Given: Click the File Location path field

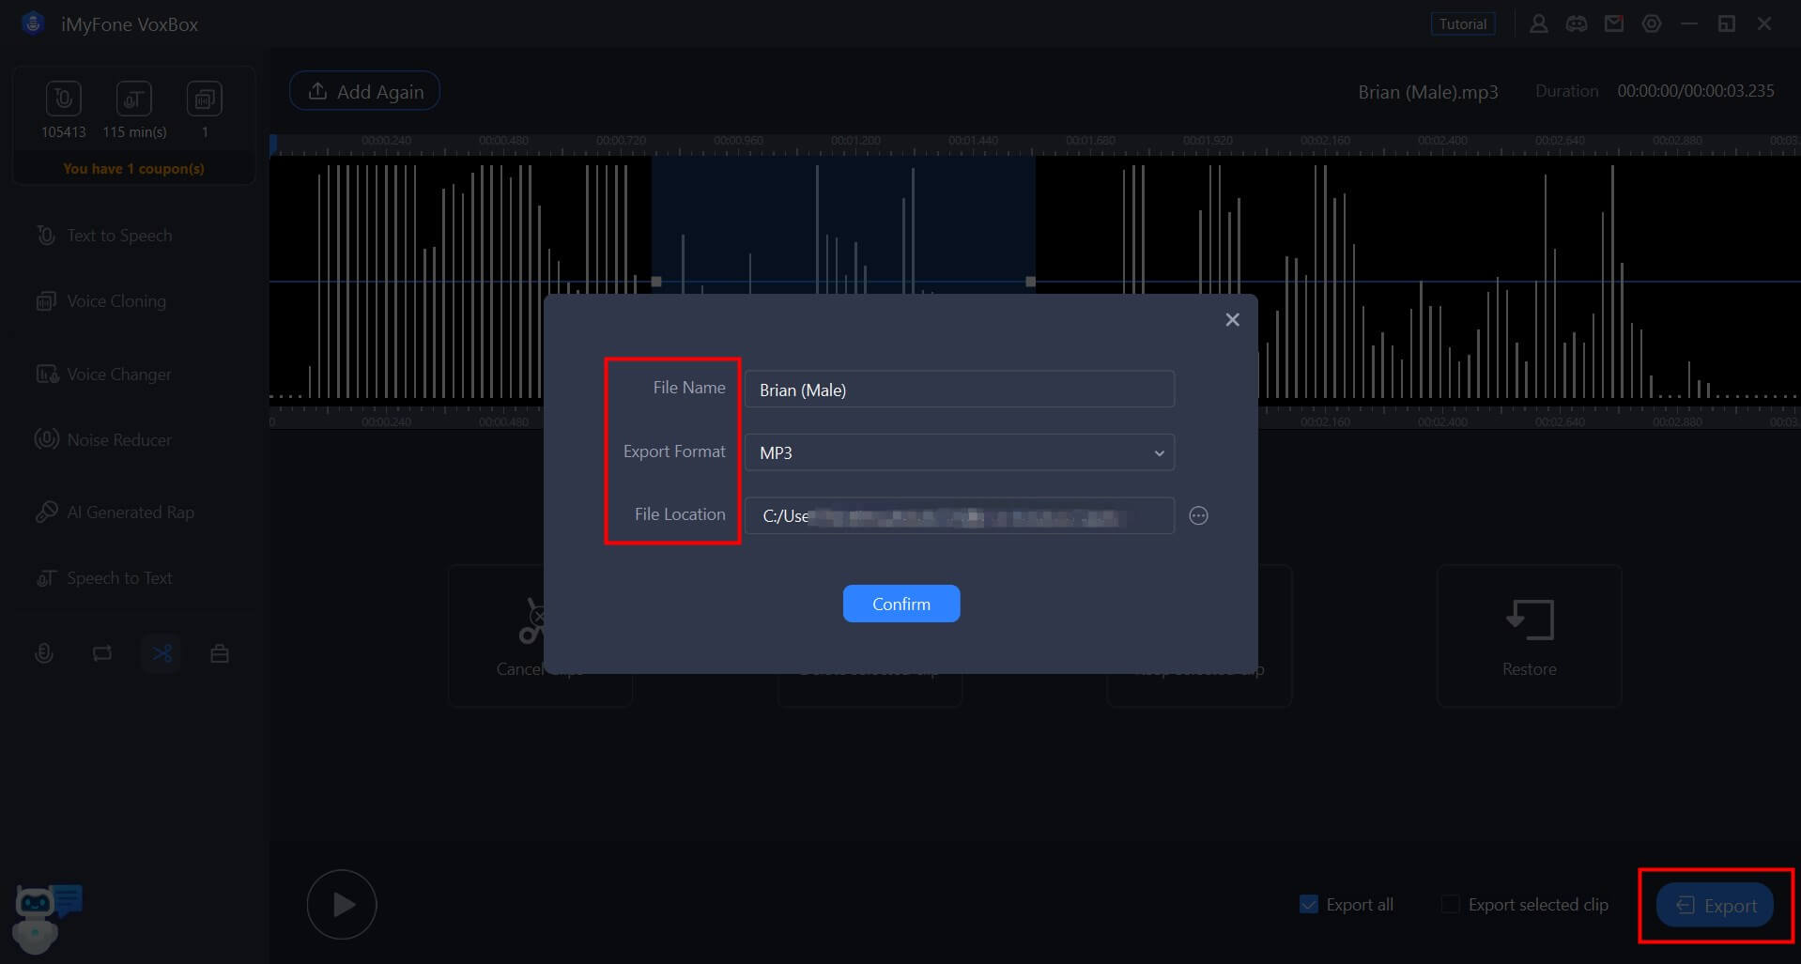Looking at the screenshot, I should (959, 515).
